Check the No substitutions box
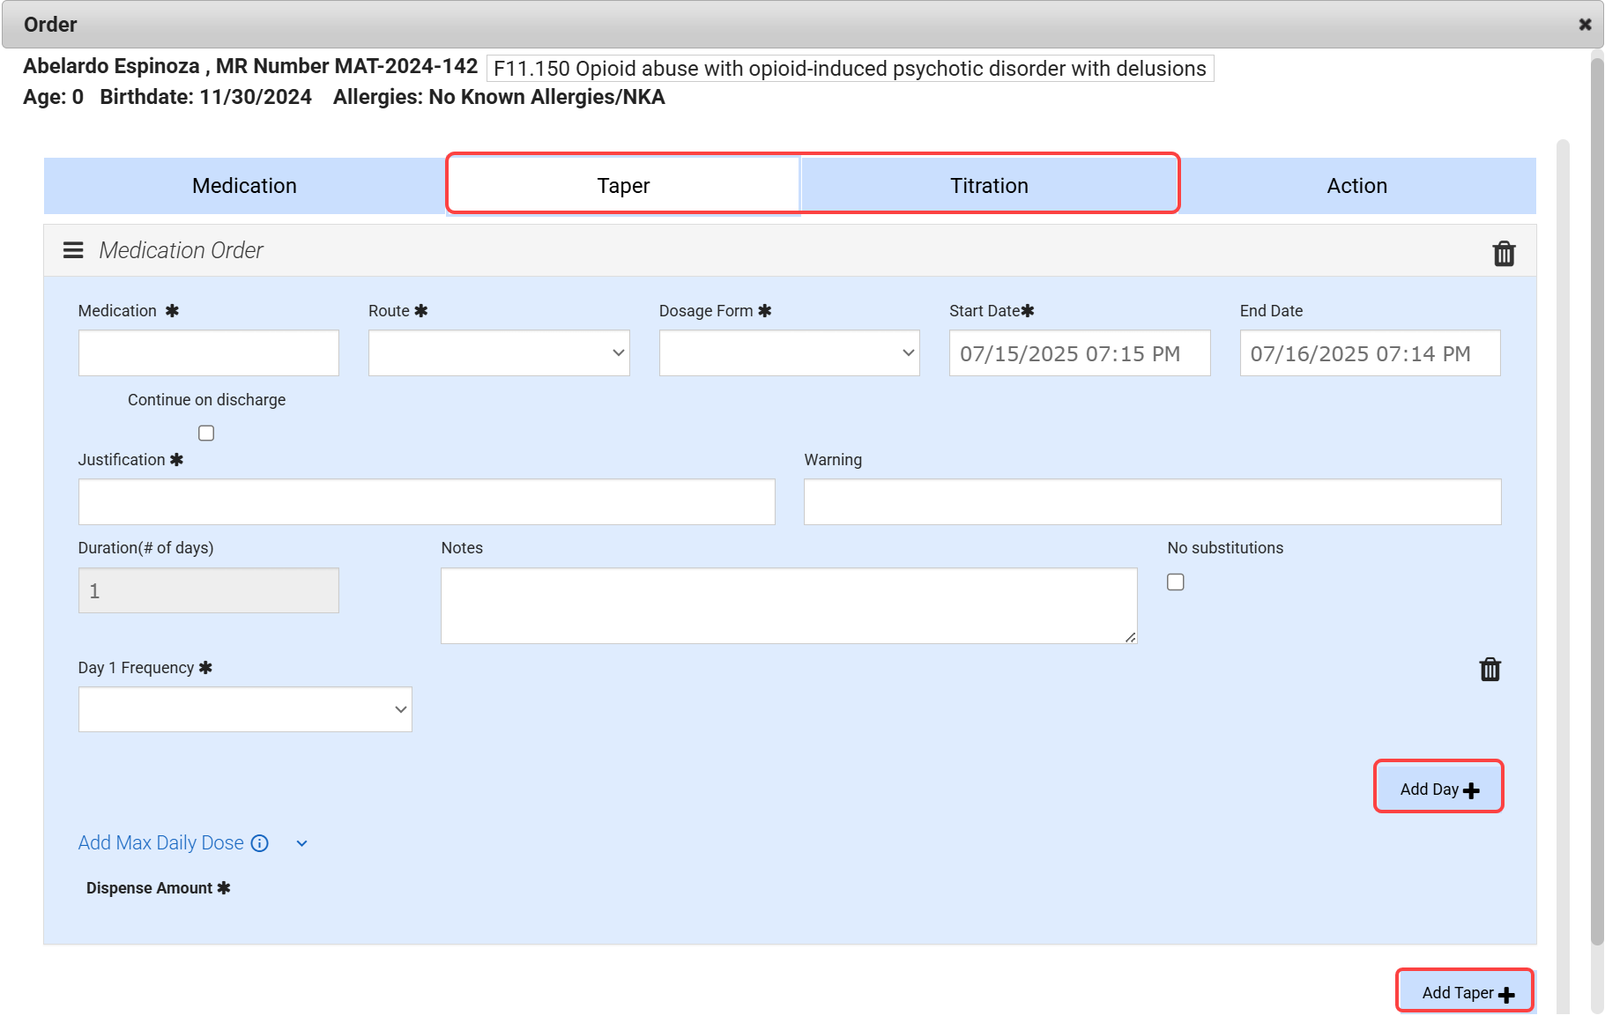The image size is (1605, 1023). pyautogui.click(x=1175, y=582)
